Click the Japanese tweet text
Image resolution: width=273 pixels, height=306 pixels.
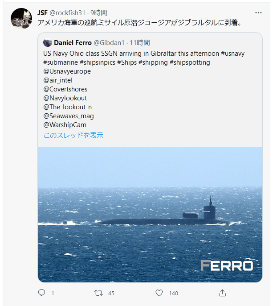point(134,22)
